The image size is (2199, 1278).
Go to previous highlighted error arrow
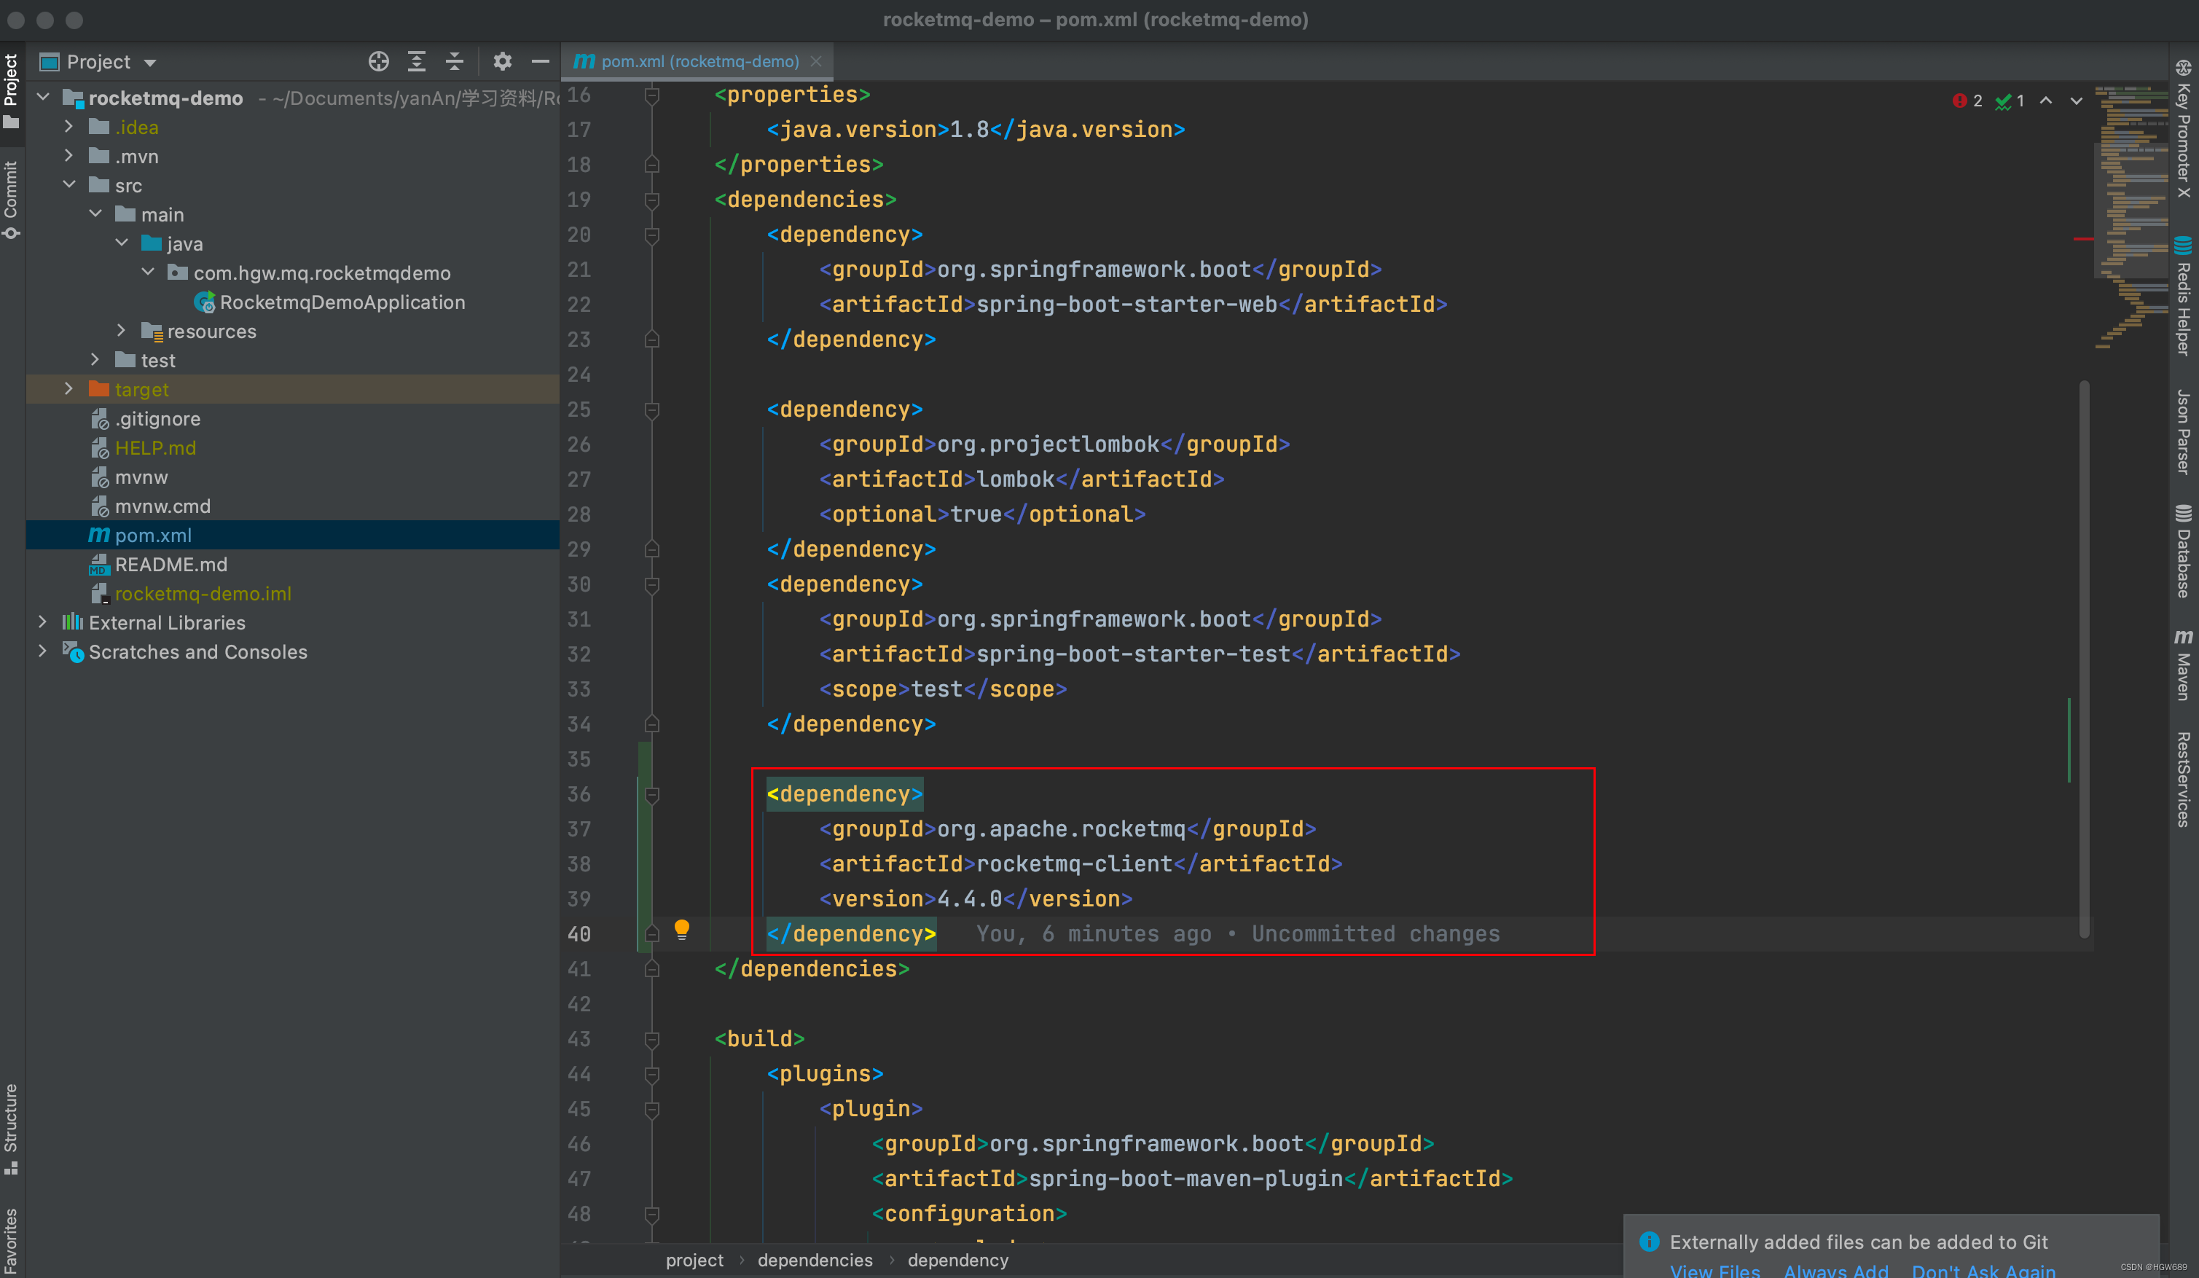(x=2045, y=101)
